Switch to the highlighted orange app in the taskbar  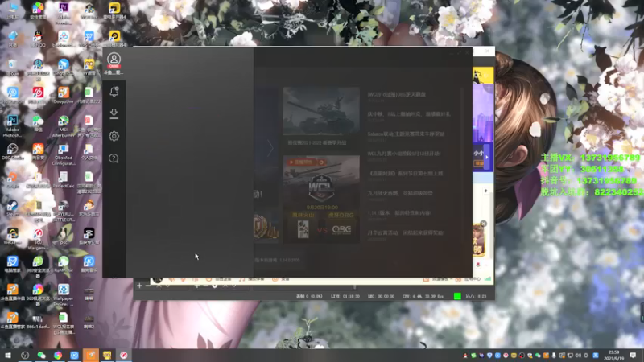[x=91, y=355]
